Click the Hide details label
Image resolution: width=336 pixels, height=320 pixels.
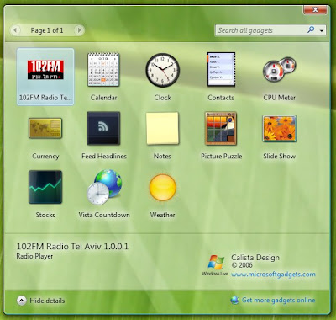click(47, 301)
